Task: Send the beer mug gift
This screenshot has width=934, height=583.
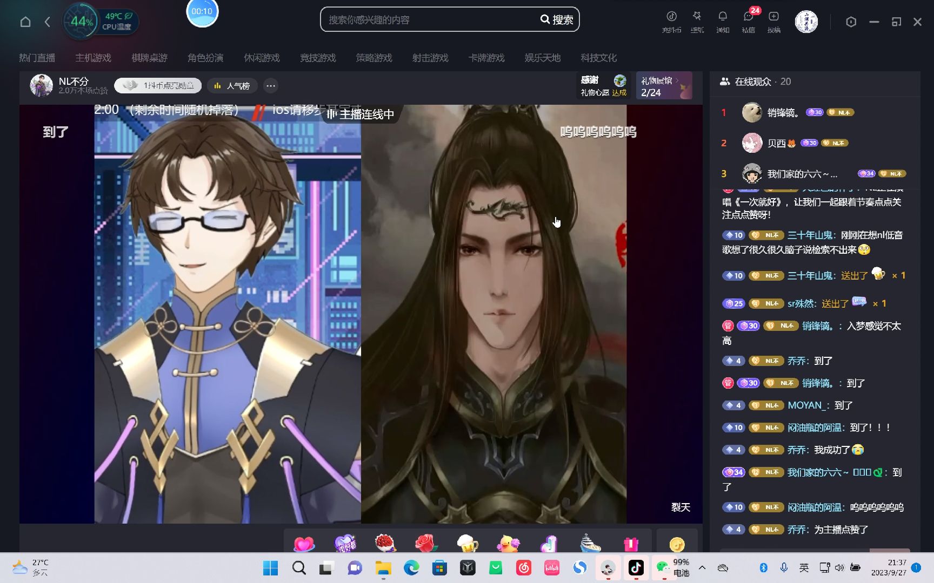Action: click(468, 543)
